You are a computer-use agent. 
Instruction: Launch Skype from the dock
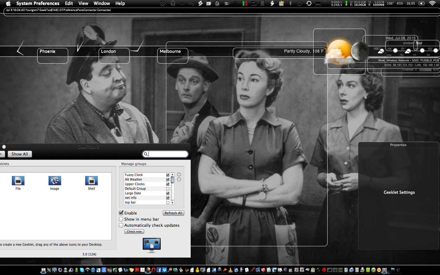click(82, 270)
